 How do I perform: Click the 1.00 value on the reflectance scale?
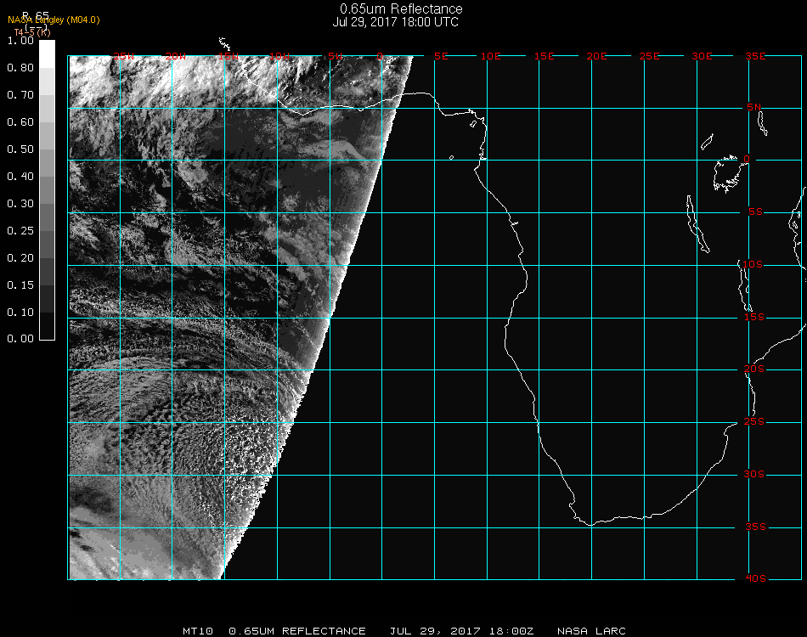point(20,41)
